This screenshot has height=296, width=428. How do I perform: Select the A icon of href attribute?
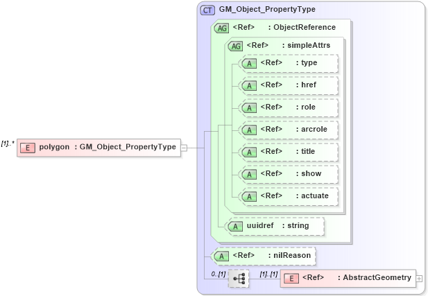coord(249,86)
